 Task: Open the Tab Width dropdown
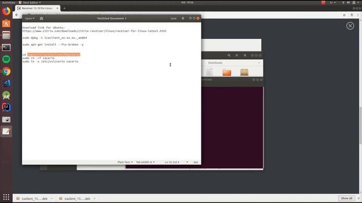click(145, 162)
